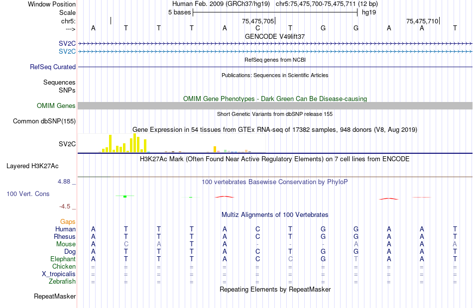Open Publications: Sequences in Scientific Articles title
The height and width of the screenshot is (308, 473).
[x=275, y=75]
